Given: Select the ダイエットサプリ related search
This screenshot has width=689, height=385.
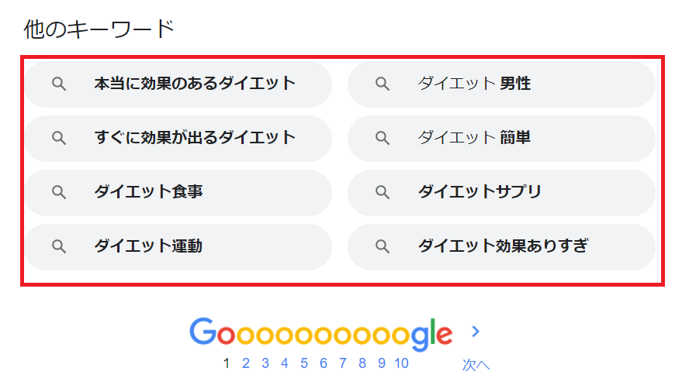Looking at the screenshot, I should [x=501, y=192].
